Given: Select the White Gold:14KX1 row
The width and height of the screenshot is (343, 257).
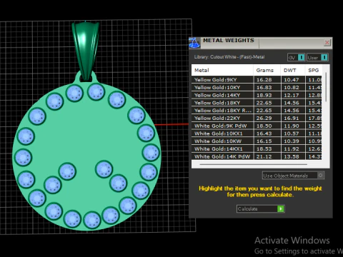Looking at the screenshot, I should click(x=257, y=148).
